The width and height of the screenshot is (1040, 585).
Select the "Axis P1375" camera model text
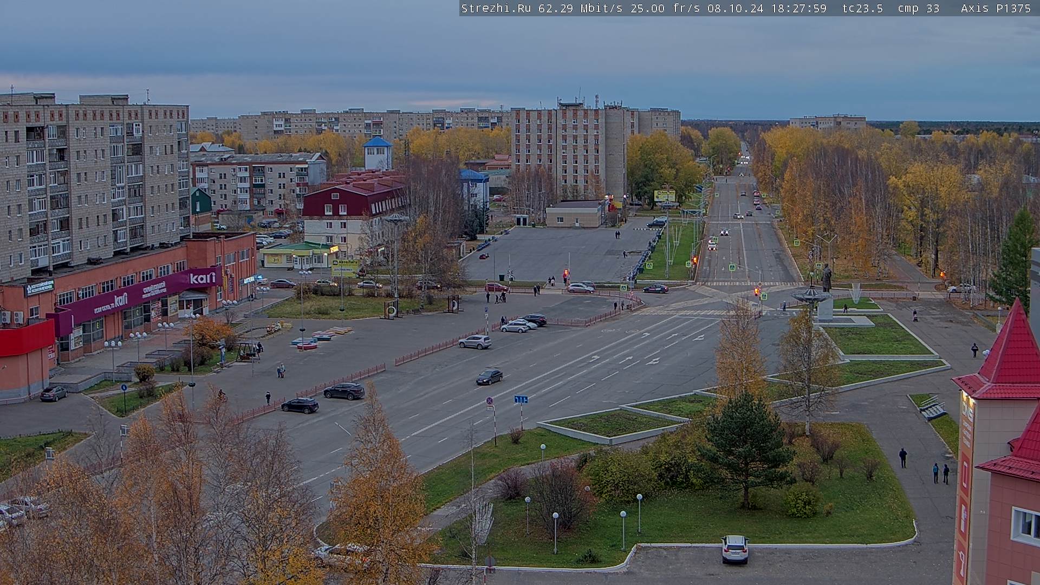tap(996, 8)
